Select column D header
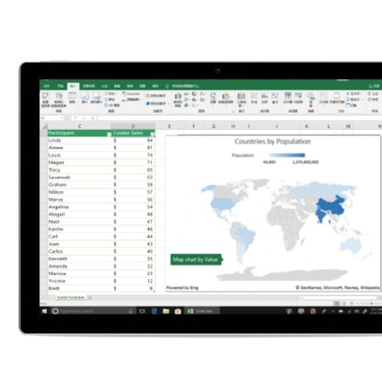Image resolution: width=382 pixels, height=382 pixels. click(133, 126)
